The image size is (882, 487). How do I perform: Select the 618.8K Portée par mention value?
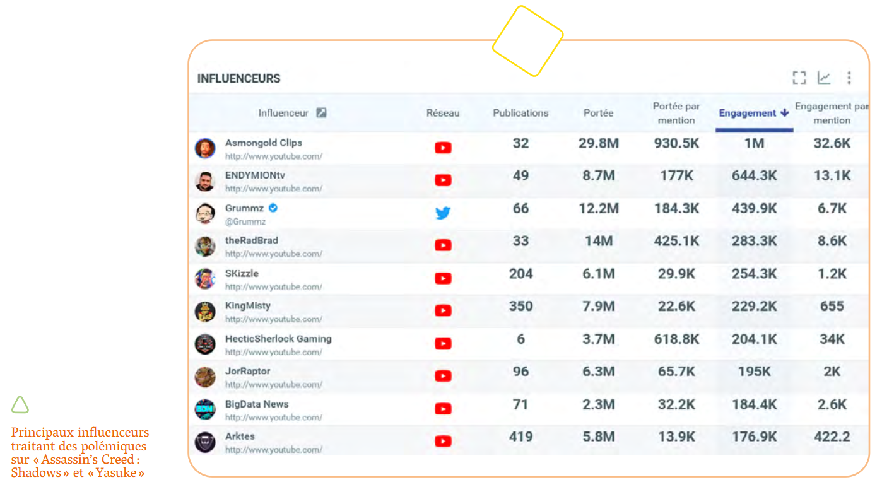[x=676, y=339]
